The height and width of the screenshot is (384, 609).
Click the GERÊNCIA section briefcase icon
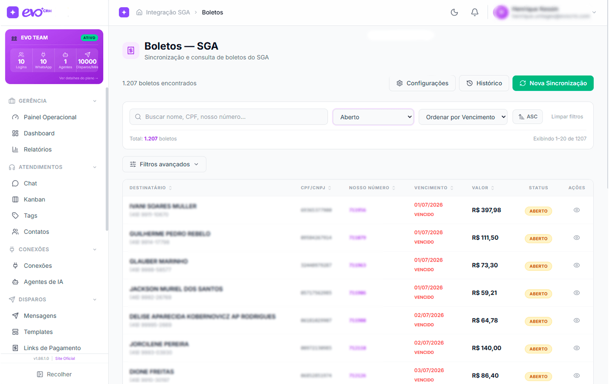click(12, 101)
